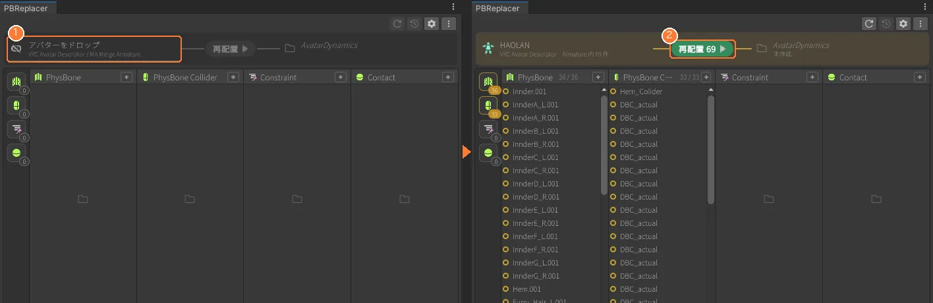933x303 pixels.
Task: Select the InnderG_R.001 PhysBone row
Action: pos(551,276)
